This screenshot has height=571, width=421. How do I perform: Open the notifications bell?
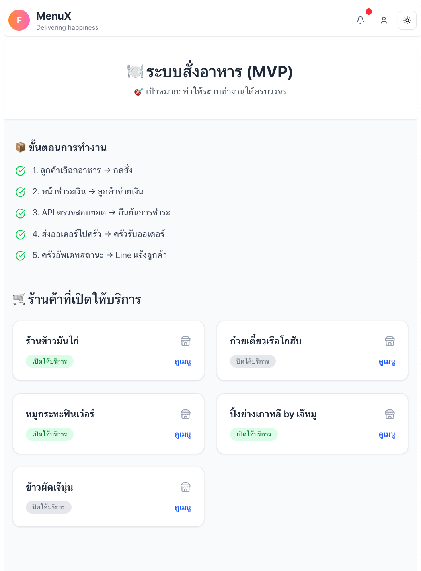coord(360,20)
